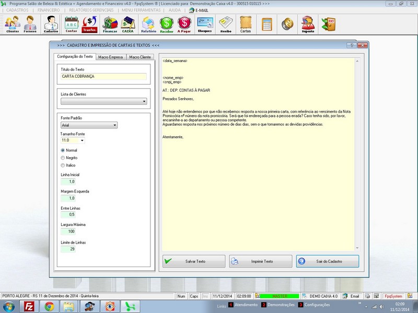
Task: Open the RELATÓRIOS GERENCIAIS menu
Action: point(91,10)
